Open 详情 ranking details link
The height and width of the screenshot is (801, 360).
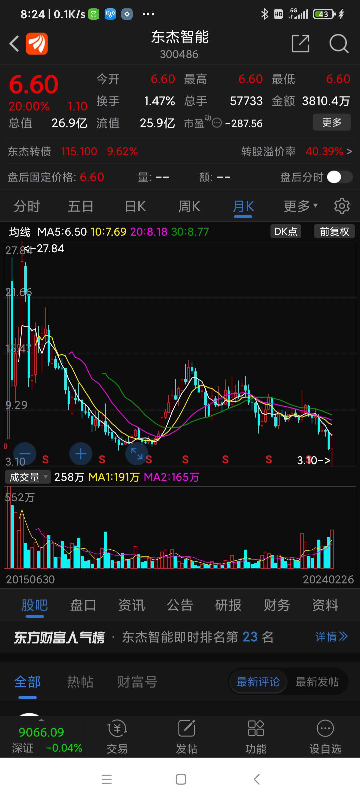click(x=331, y=637)
